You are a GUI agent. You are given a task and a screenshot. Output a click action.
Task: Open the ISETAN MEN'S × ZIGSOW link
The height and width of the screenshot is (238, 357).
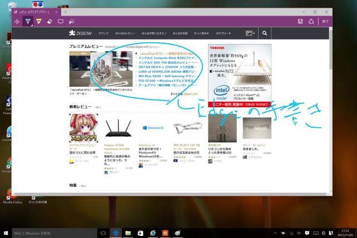(167, 67)
